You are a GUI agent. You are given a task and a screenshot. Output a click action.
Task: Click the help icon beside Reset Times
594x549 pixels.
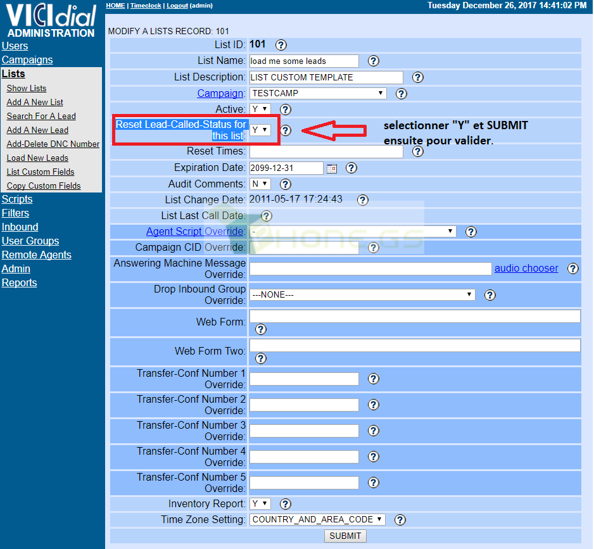pyautogui.click(x=418, y=151)
